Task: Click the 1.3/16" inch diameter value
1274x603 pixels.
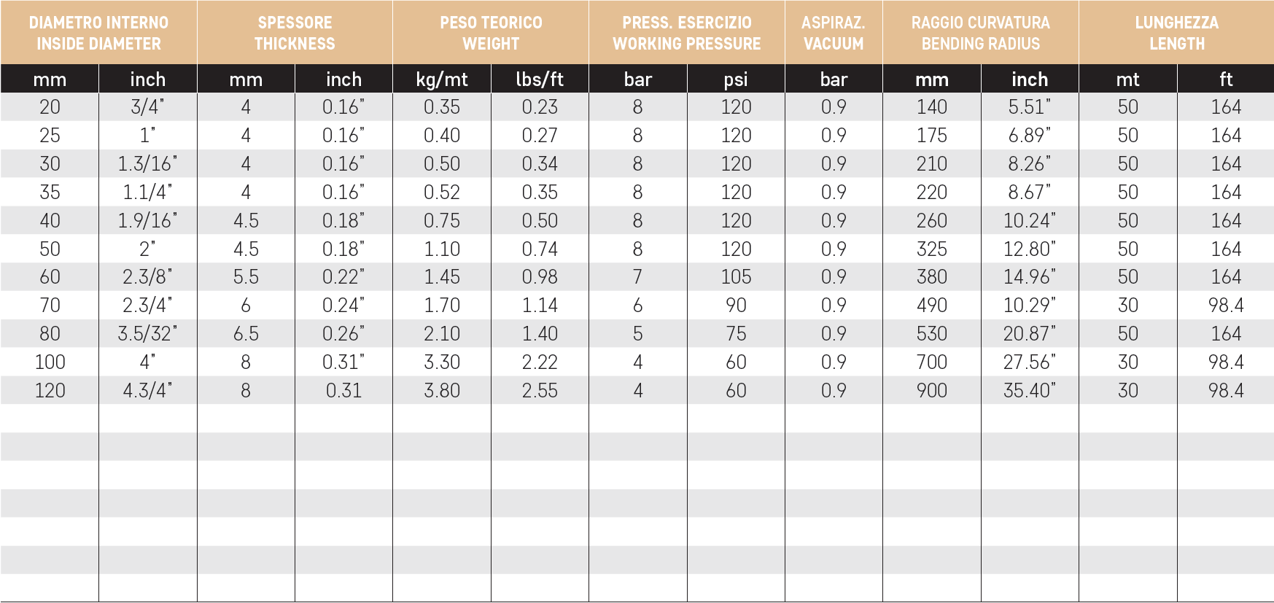Action: pos(147,164)
